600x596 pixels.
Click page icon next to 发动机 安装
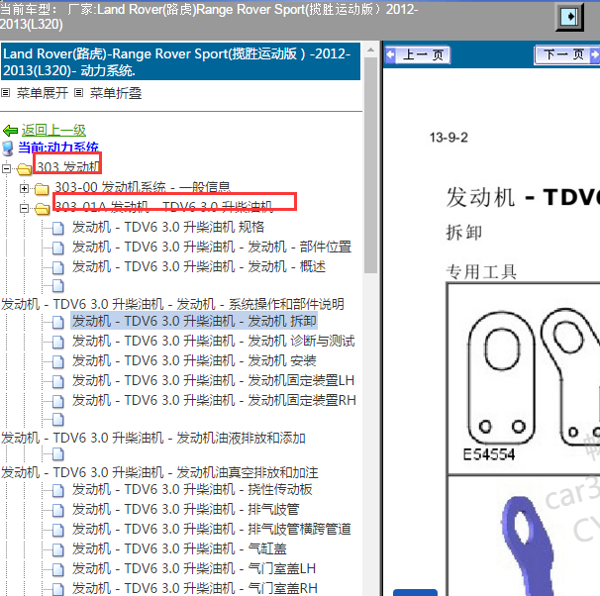[x=57, y=361]
